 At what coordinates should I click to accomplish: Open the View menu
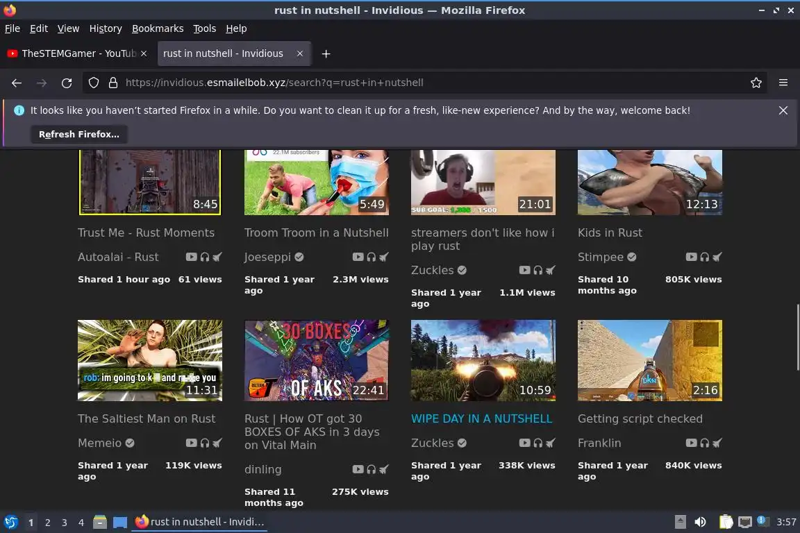(68, 28)
